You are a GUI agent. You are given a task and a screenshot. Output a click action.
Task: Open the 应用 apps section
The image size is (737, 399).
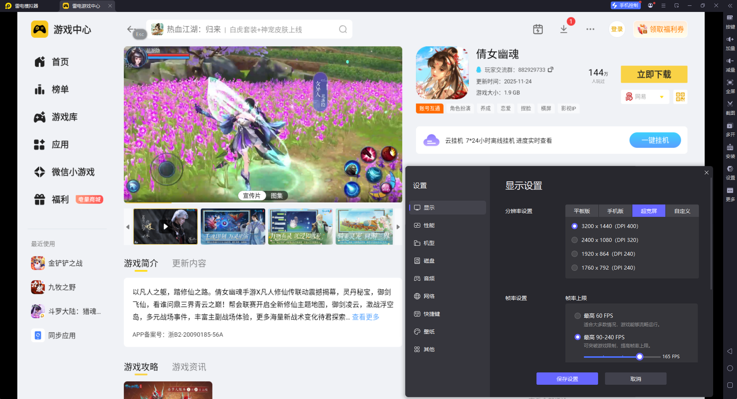52,145
